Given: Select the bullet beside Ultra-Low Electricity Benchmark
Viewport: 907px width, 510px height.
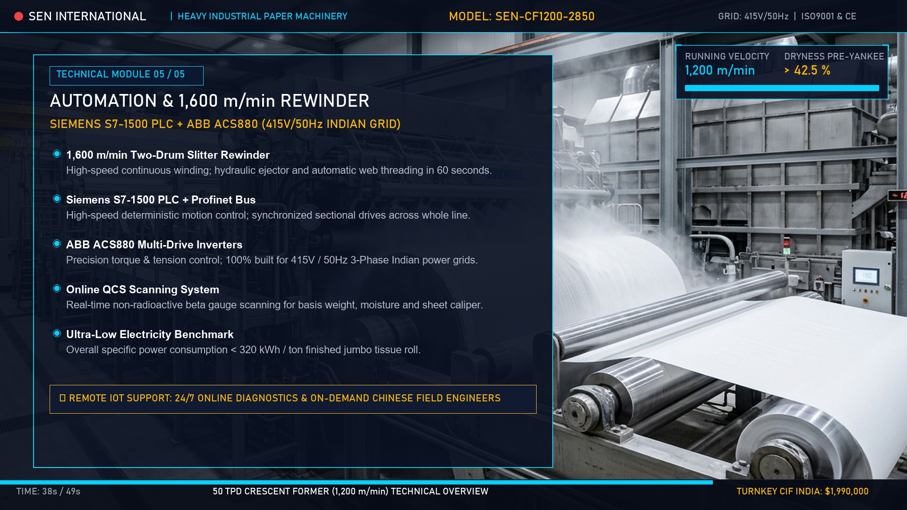Looking at the screenshot, I should click(x=57, y=333).
